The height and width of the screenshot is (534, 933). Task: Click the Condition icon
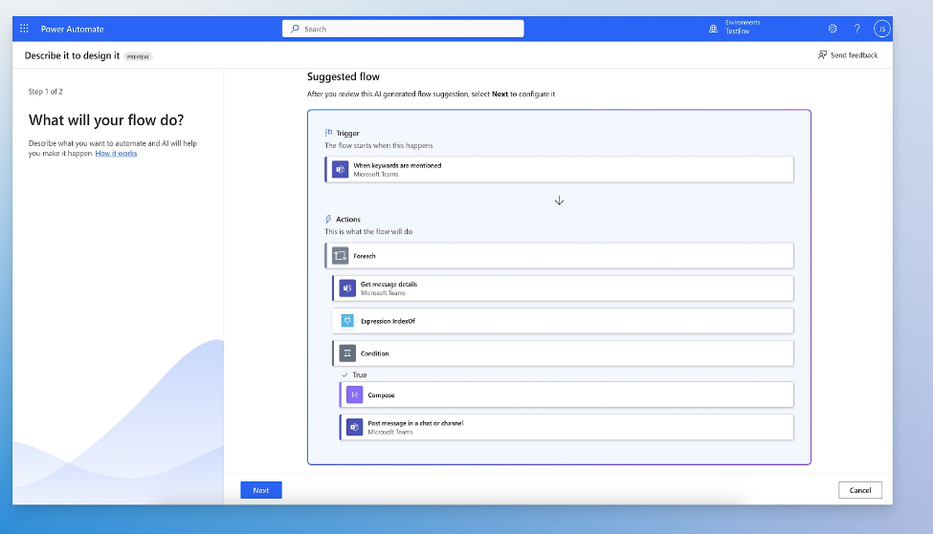click(347, 353)
